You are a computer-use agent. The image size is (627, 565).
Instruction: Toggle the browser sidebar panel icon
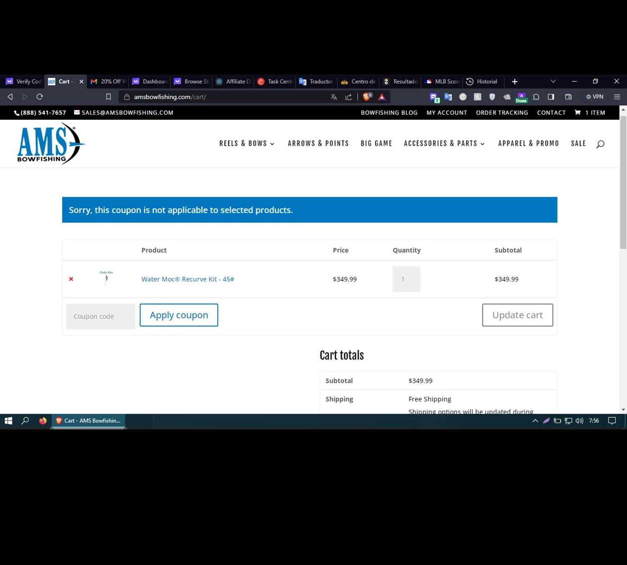click(x=551, y=97)
